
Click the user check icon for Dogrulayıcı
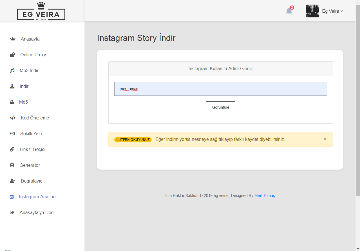13,181
